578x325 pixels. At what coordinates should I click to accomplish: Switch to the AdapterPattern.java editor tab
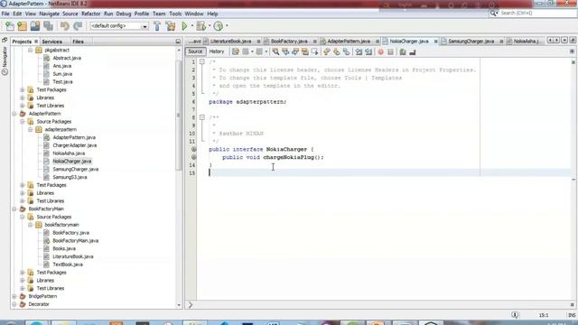pyautogui.click(x=349, y=42)
